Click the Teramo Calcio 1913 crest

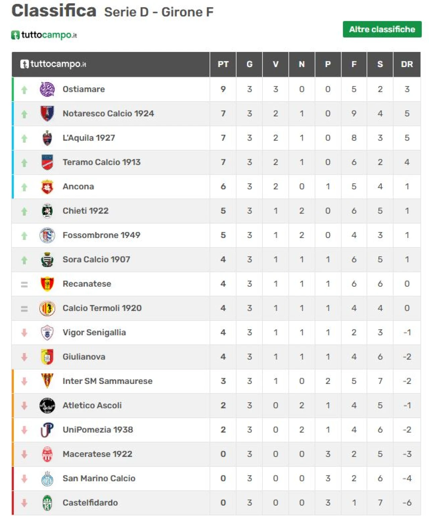click(47, 162)
